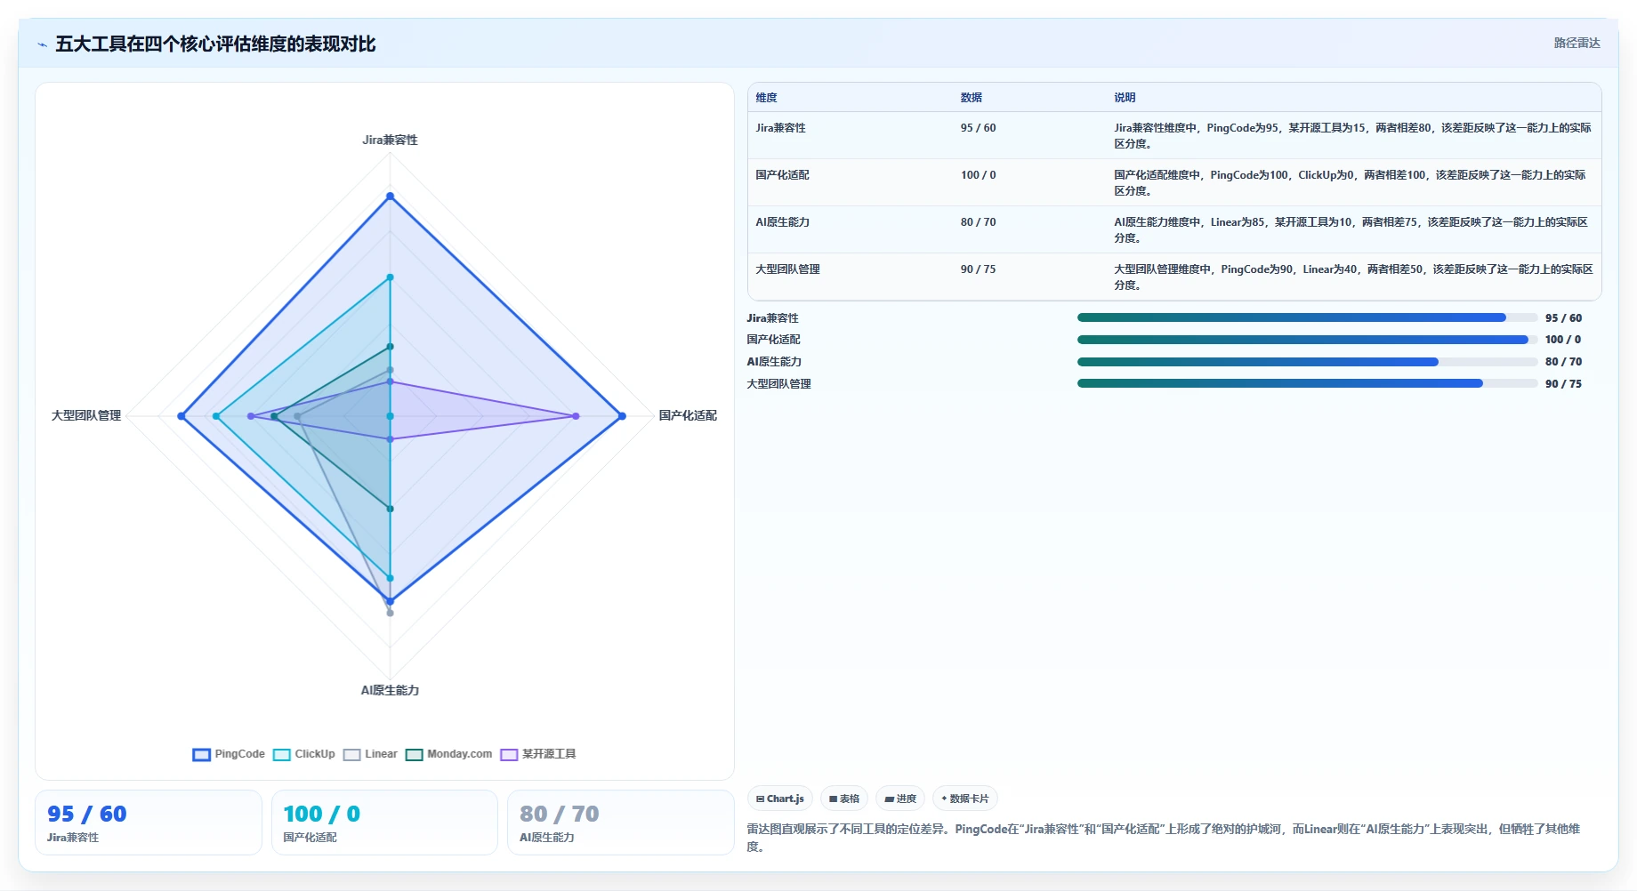
Task: Click the 说明 table column header
Action: 1125,98
